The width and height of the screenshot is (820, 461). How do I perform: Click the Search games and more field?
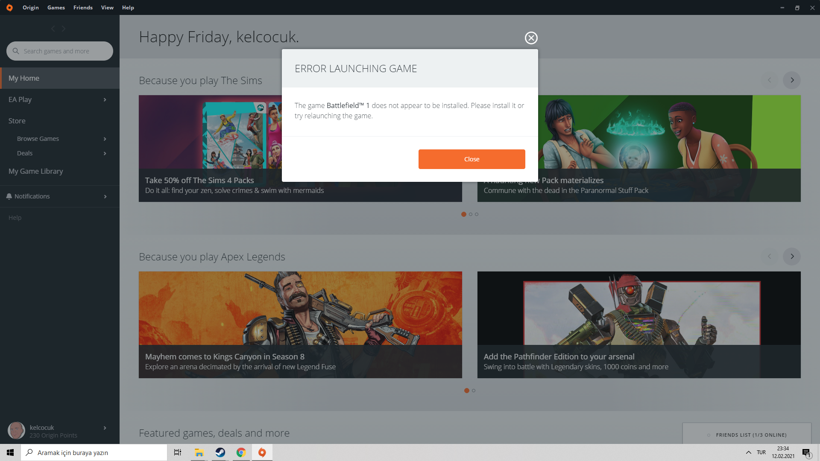click(x=60, y=51)
